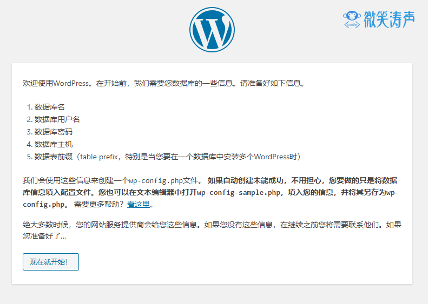The height and width of the screenshot is (304, 428).
Task: Click the paragraph starting with "绝大多数时候"
Action: click(x=212, y=230)
